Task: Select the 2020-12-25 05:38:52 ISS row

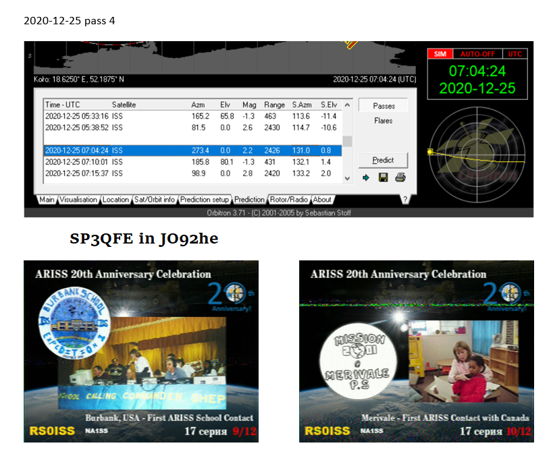Action: [x=192, y=127]
